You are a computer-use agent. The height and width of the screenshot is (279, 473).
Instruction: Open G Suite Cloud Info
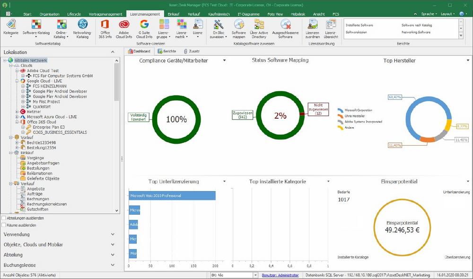click(x=144, y=28)
